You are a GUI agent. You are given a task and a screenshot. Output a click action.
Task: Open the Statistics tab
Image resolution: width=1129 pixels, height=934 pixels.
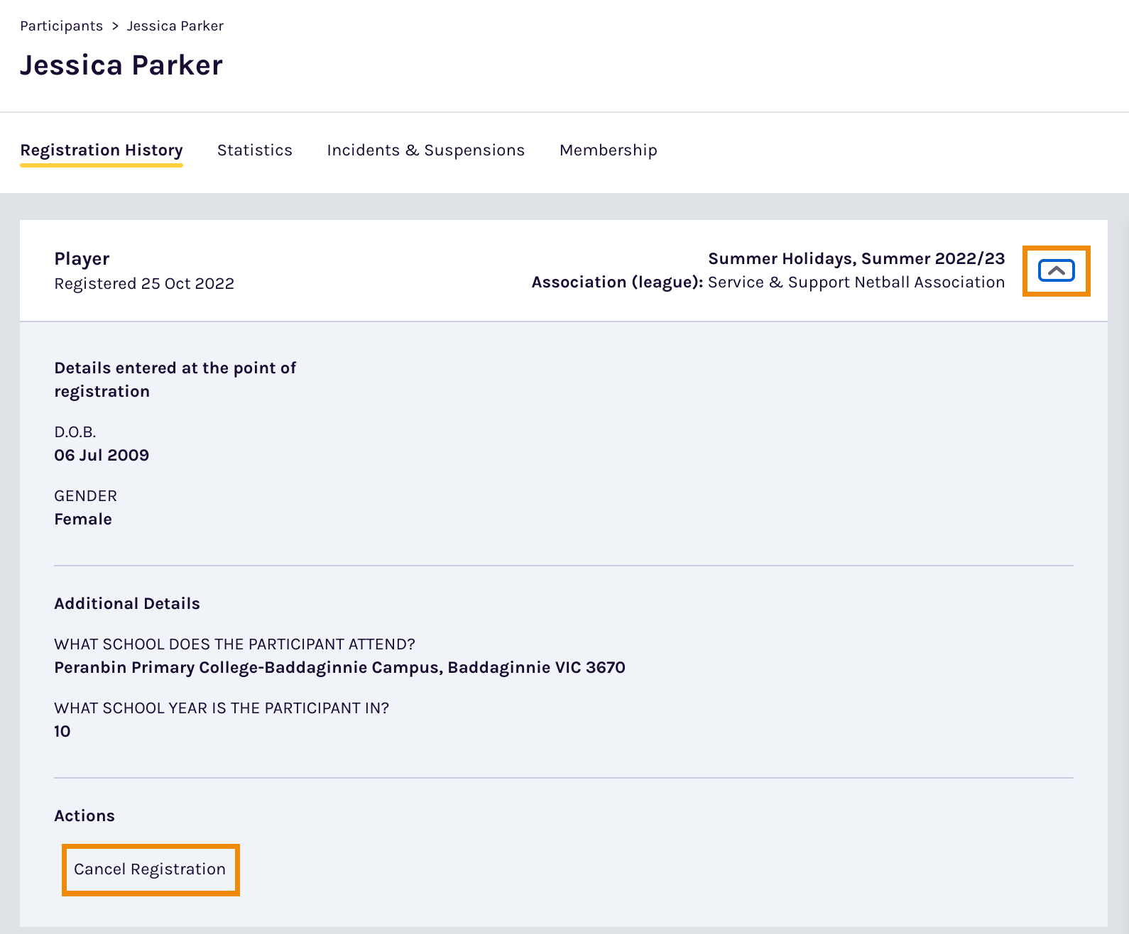pyautogui.click(x=254, y=150)
